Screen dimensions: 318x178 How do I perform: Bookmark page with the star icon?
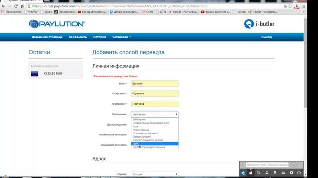pos(290,6)
